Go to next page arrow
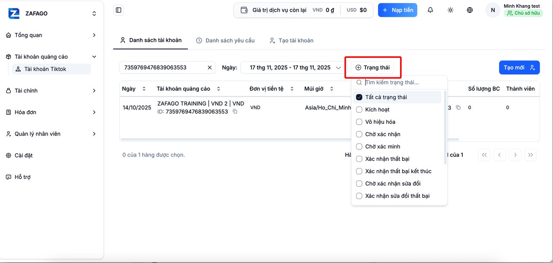Image resolution: width=553 pixels, height=263 pixels. click(515, 155)
